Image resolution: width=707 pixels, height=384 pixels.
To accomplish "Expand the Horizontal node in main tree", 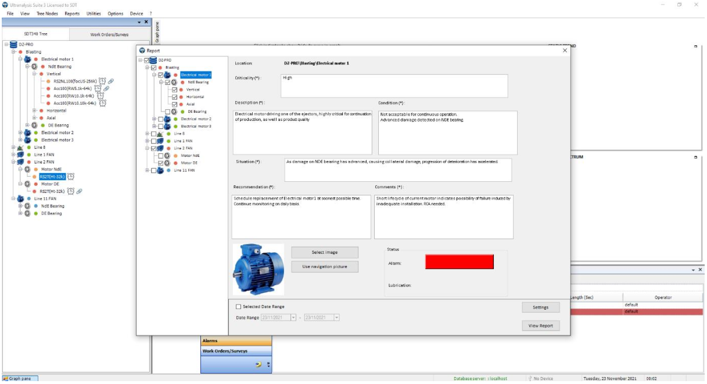I will coord(34,110).
